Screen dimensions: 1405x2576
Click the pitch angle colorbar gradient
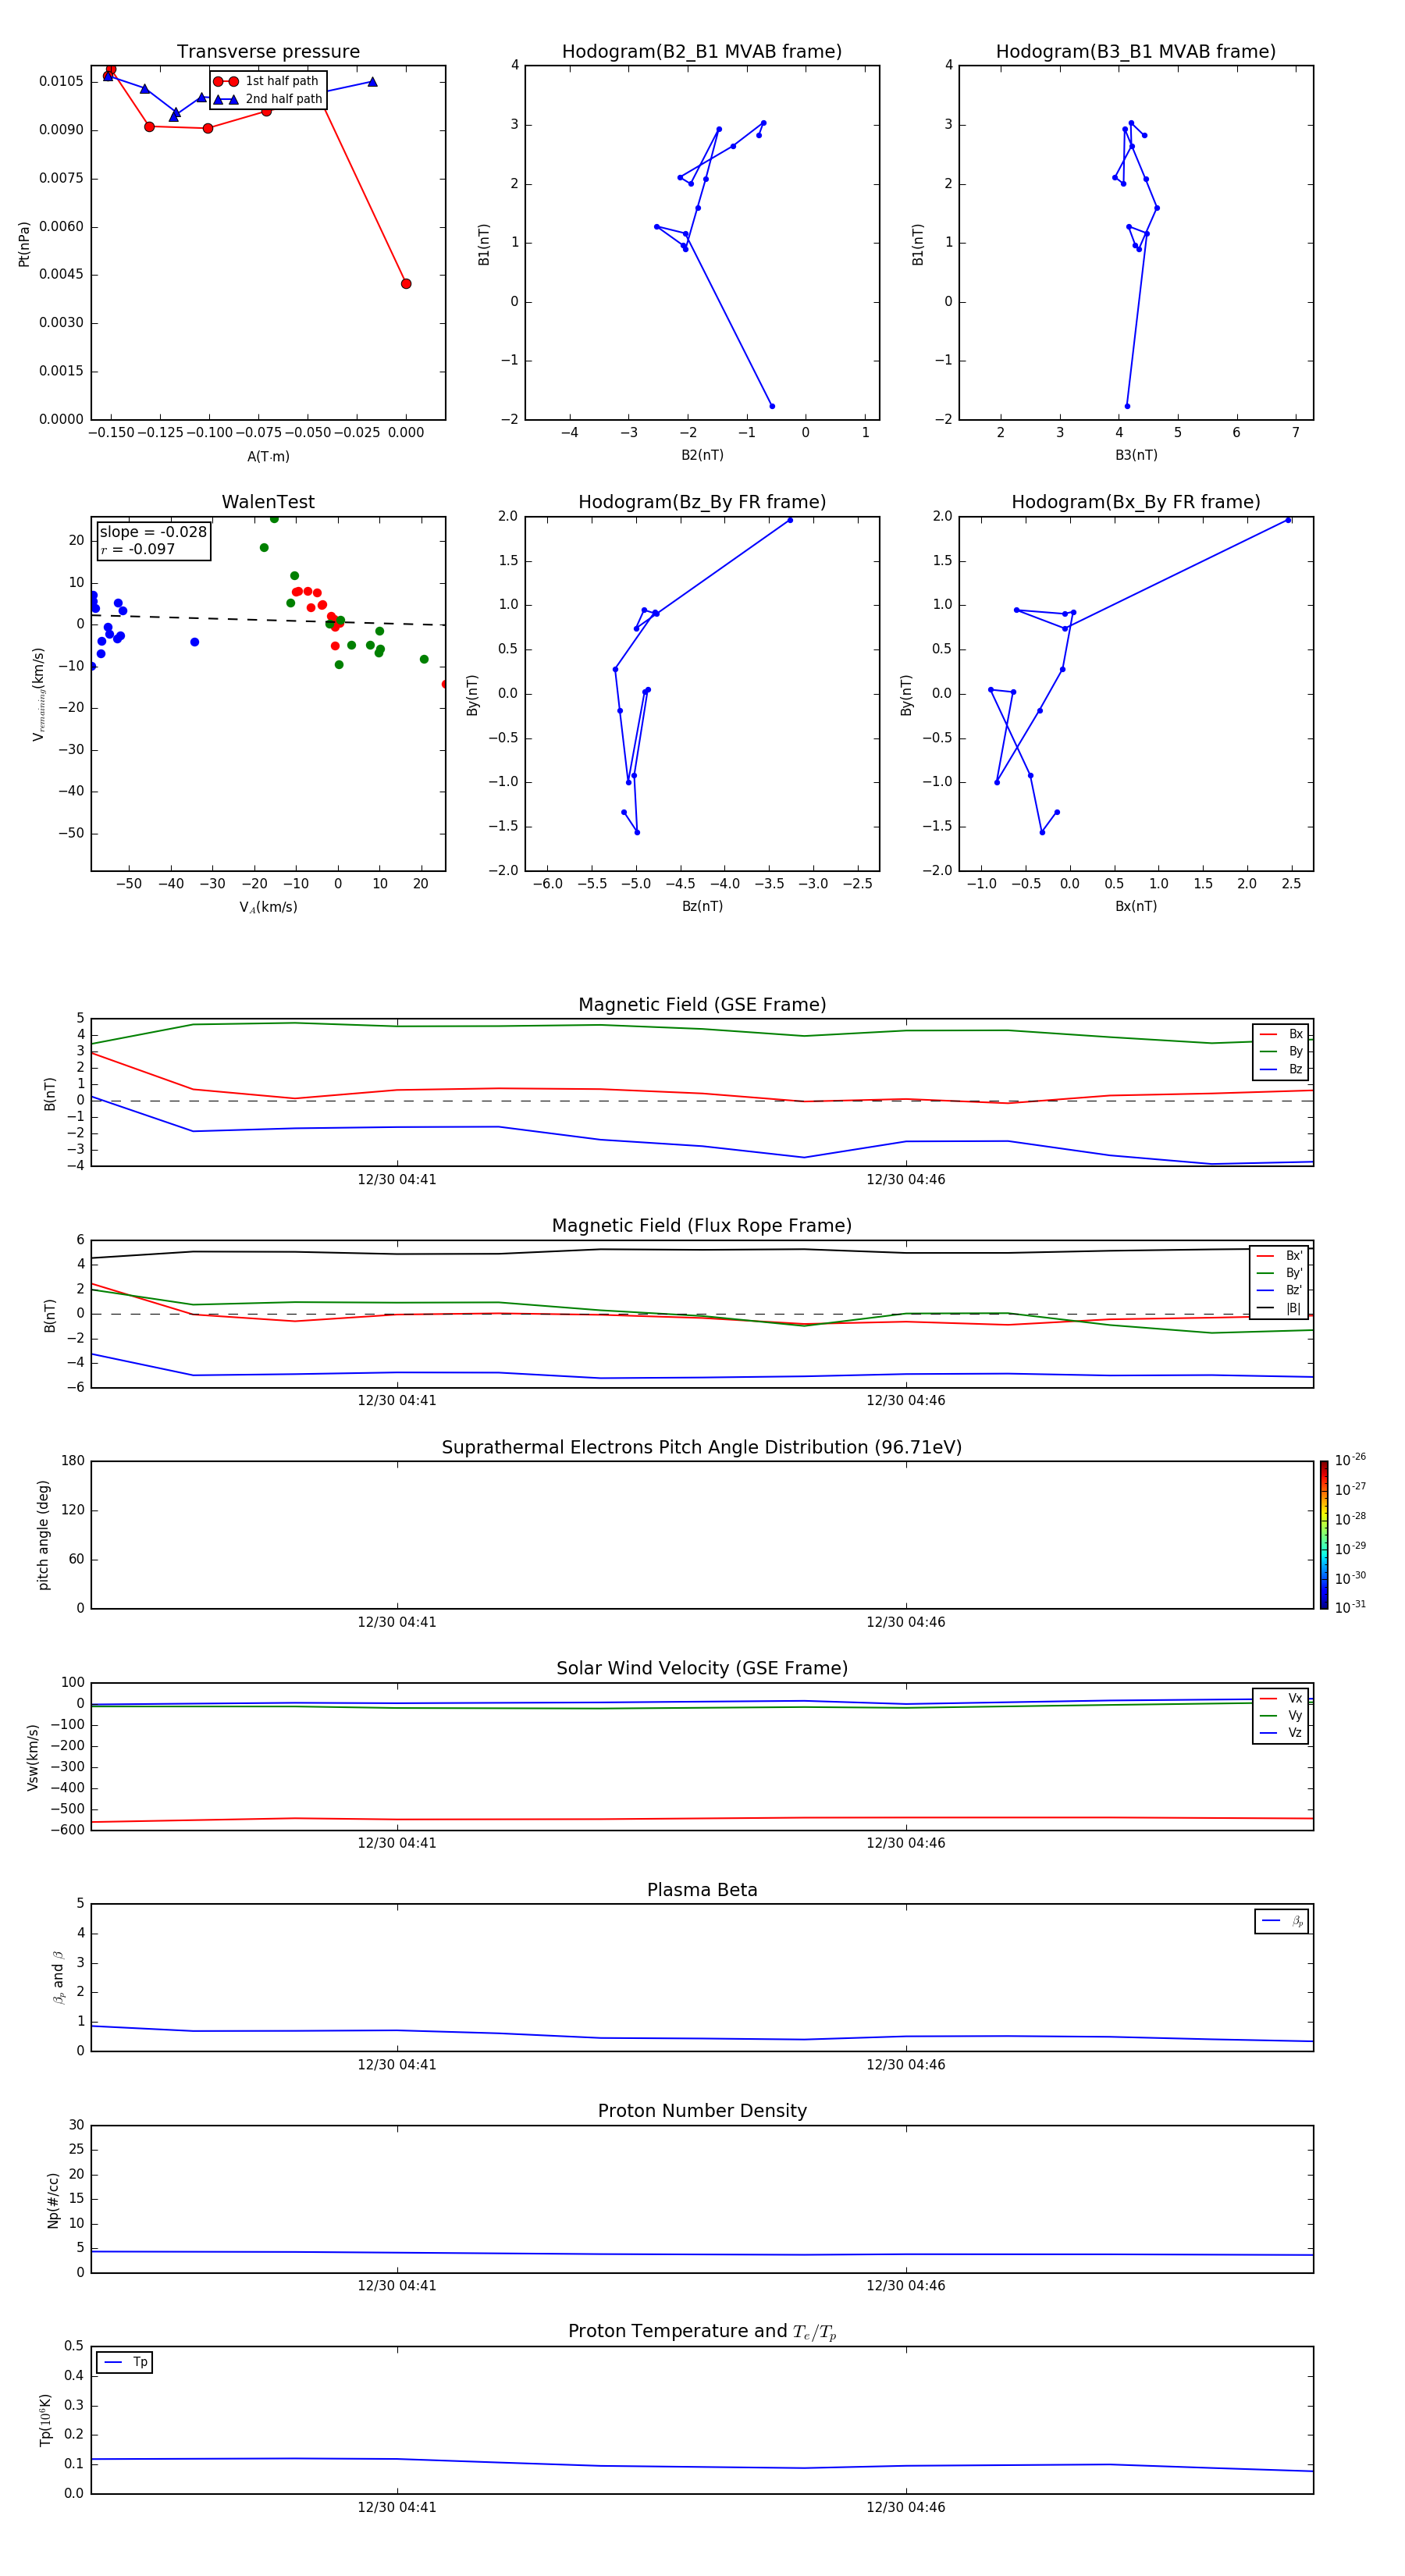tap(1324, 1535)
